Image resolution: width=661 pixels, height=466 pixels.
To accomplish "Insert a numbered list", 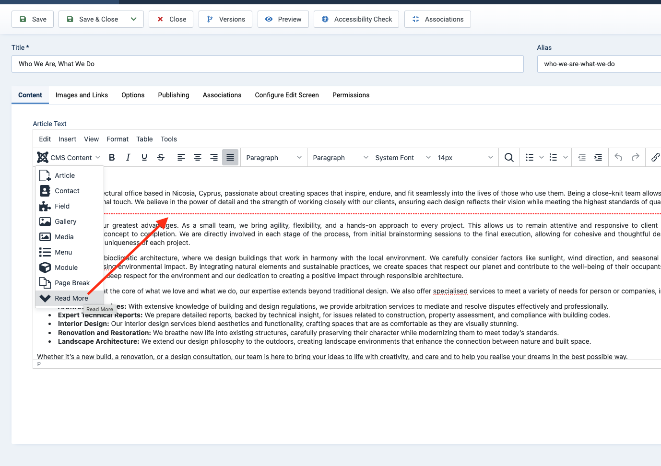I will (554, 157).
